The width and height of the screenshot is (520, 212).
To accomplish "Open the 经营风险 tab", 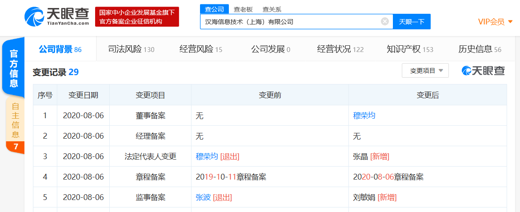I will click(x=200, y=49).
